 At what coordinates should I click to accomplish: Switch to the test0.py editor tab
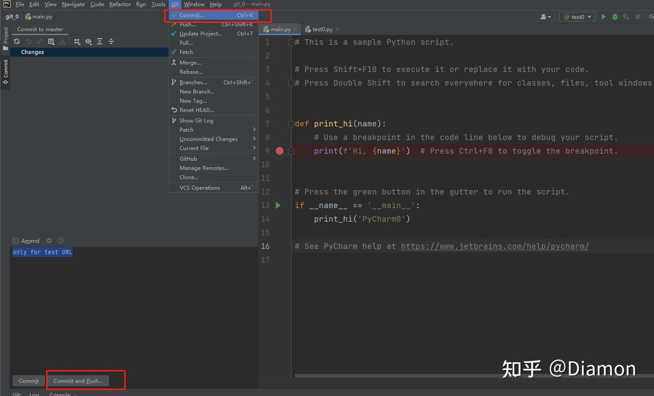(x=322, y=29)
